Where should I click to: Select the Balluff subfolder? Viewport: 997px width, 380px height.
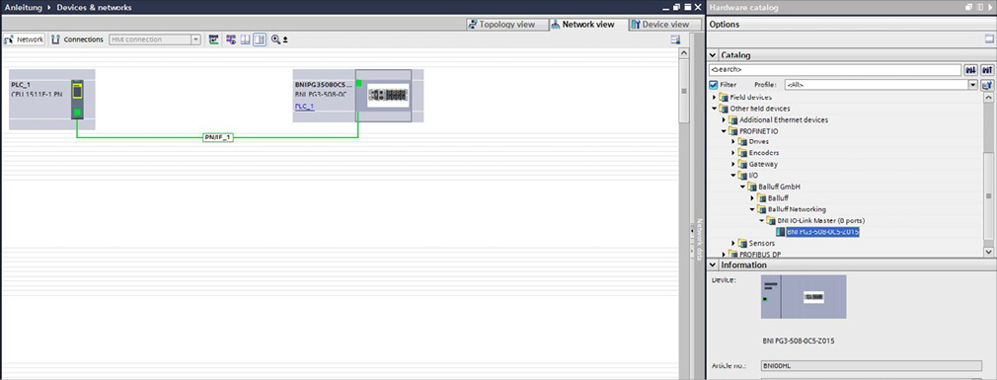point(778,198)
